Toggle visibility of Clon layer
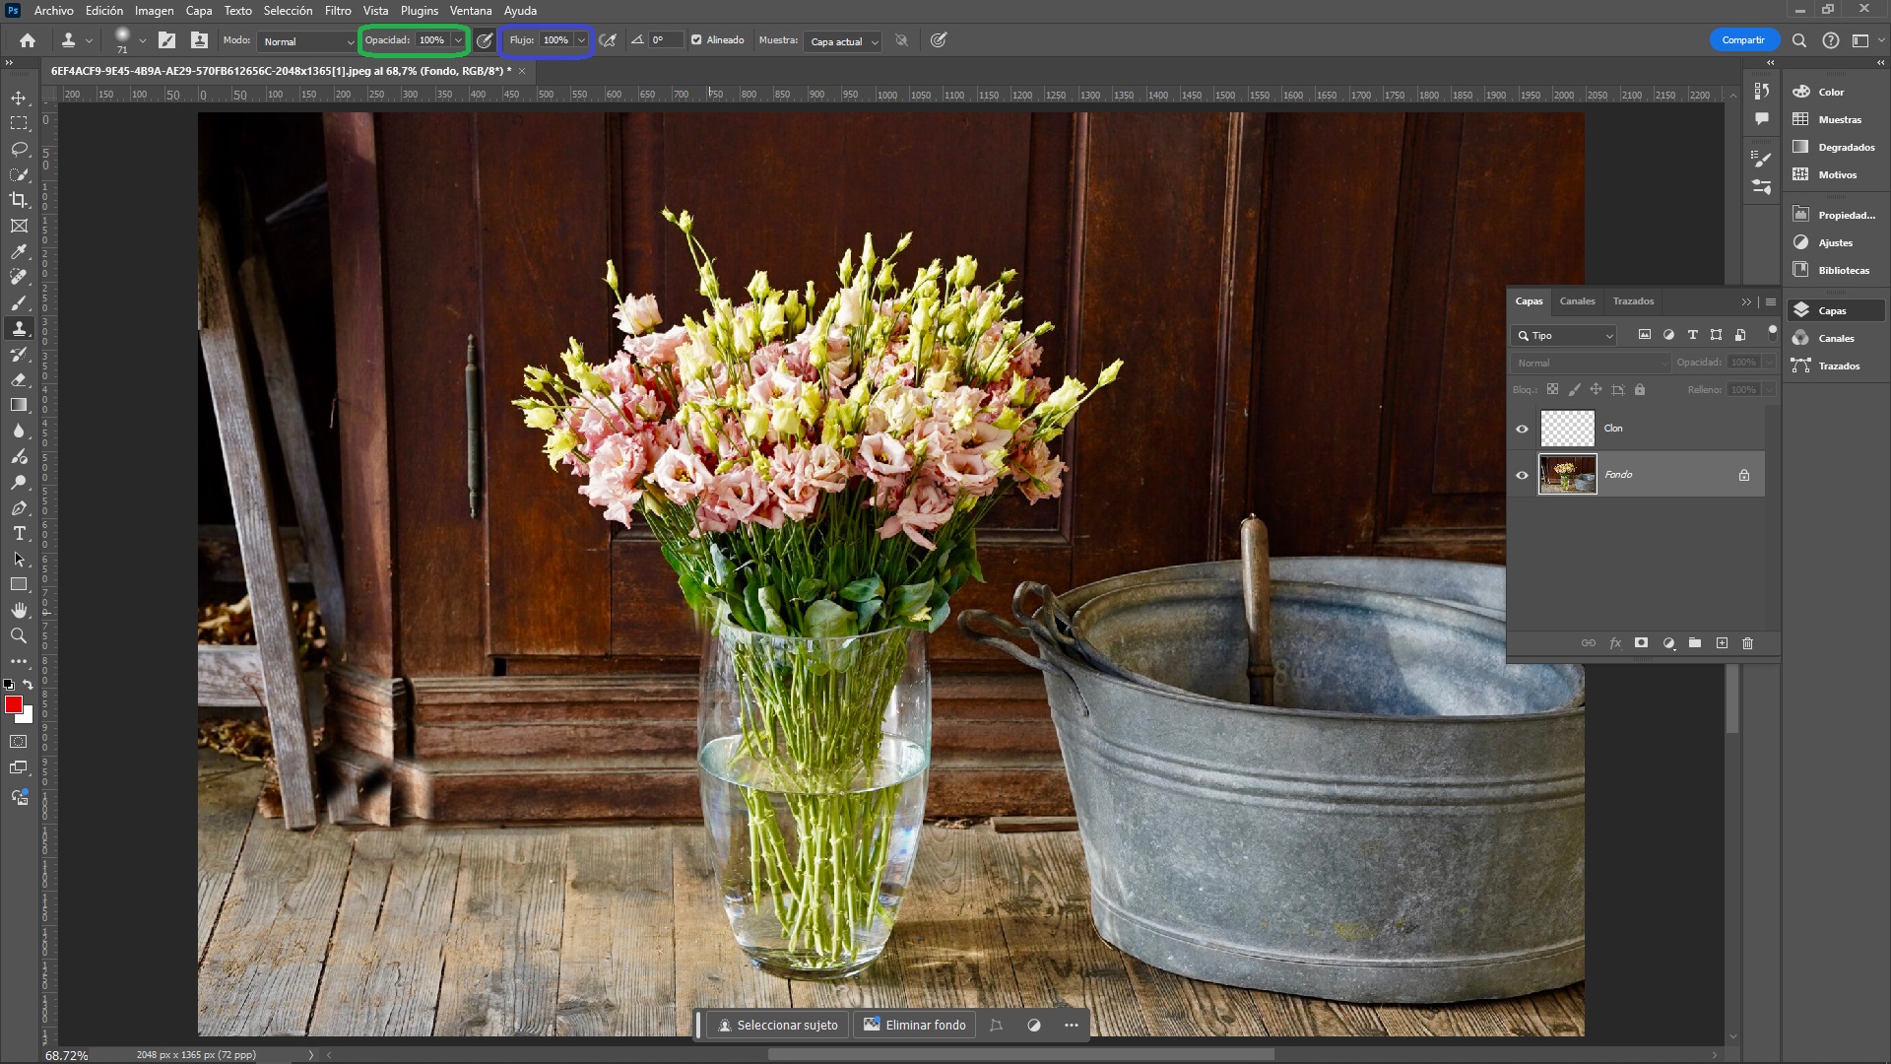 (x=1522, y=428)
